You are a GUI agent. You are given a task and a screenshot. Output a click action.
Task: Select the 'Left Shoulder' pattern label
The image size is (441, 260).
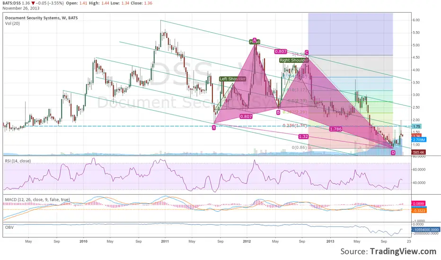tap(233, 79)
